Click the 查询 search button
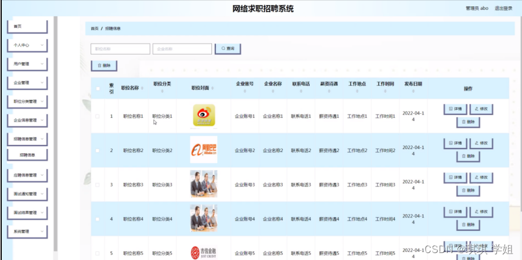Screen dimensions: 522x260 click(x=228, y=49)
